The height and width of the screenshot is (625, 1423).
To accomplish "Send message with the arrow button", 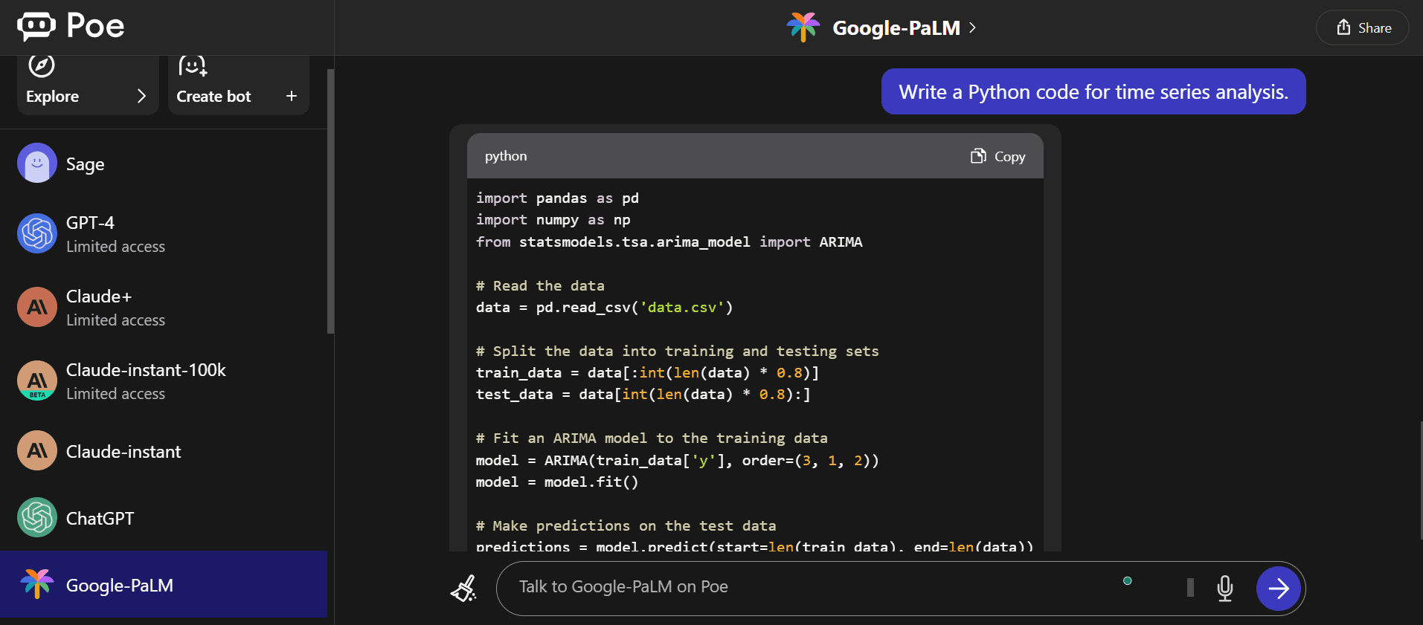I will [1278, 589].
